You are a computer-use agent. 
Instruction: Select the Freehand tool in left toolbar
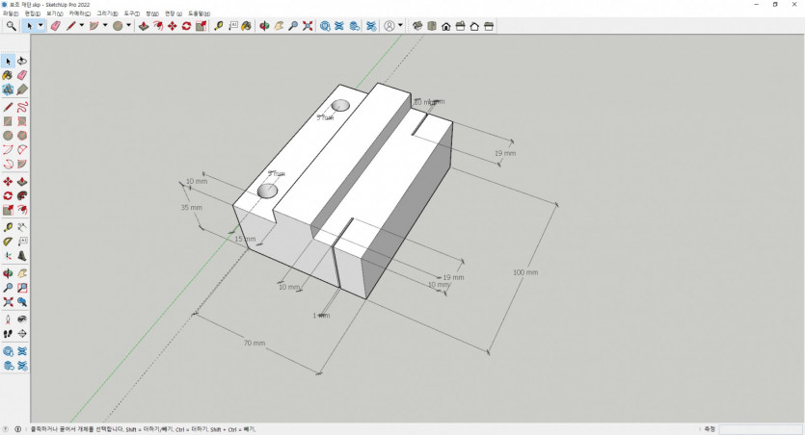point(22,107)
